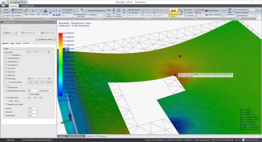Click plus button of Glad strijken slider
The width and height of the screenshot is (262, 142).
point(49,52)
